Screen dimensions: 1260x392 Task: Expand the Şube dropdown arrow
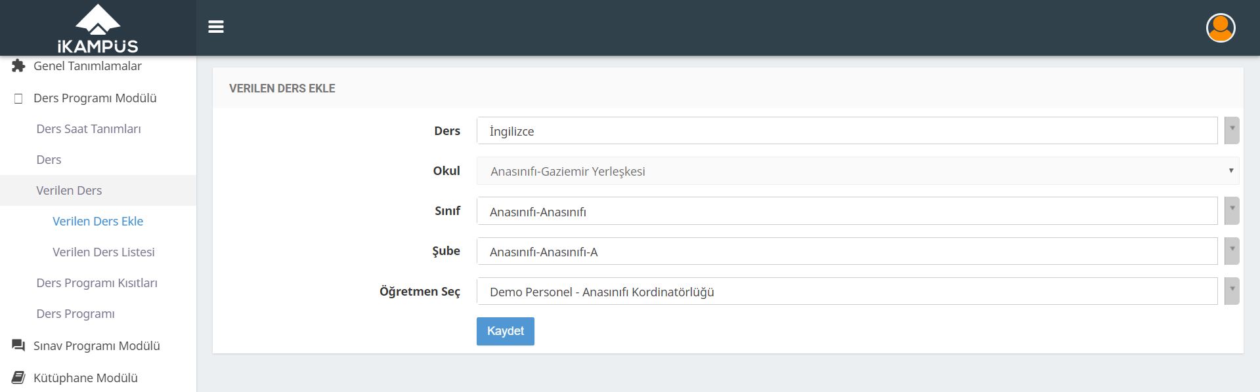click(1232, 251)
